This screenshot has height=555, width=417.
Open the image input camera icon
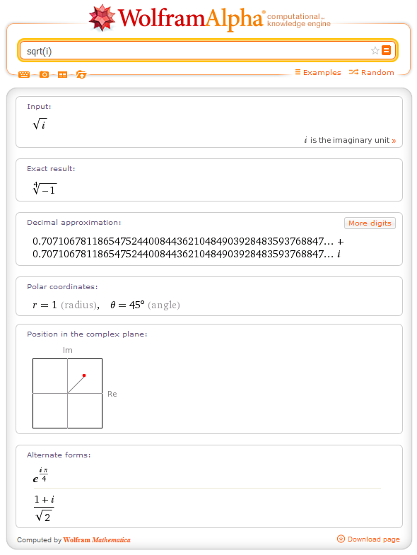click(x=44, y=74)
